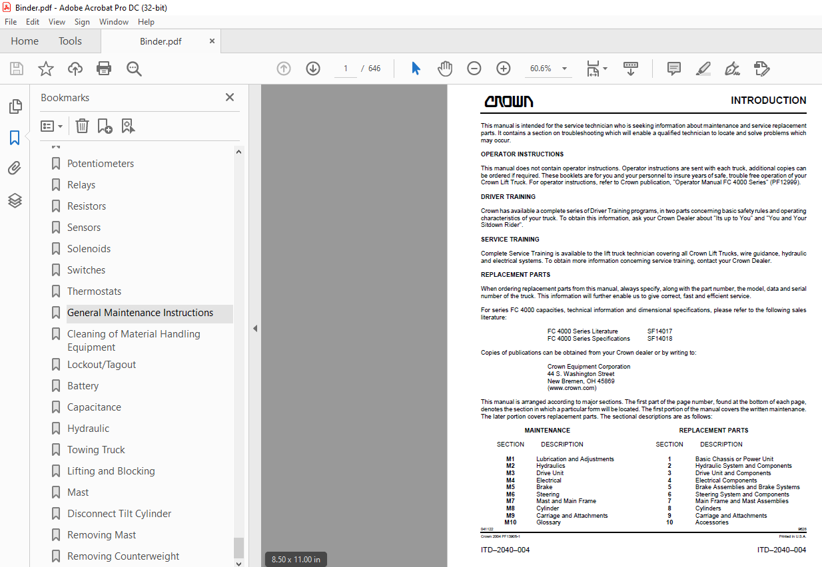This screenshot has height=567, width=822.
Task: Open the Resistors bookmark
Action: coord(87,206)
